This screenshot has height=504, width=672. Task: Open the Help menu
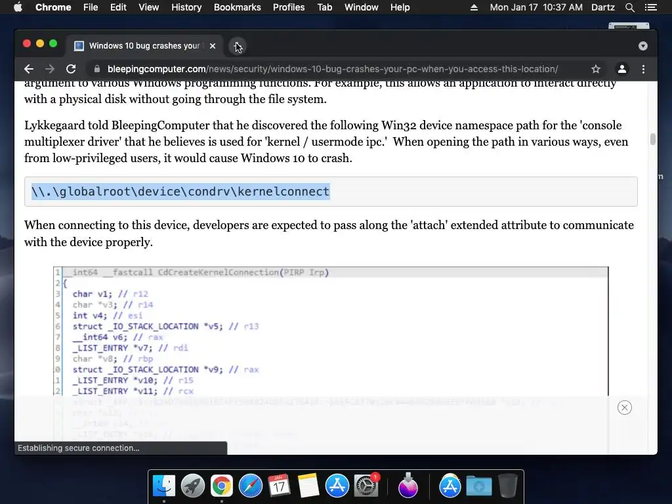400,7
